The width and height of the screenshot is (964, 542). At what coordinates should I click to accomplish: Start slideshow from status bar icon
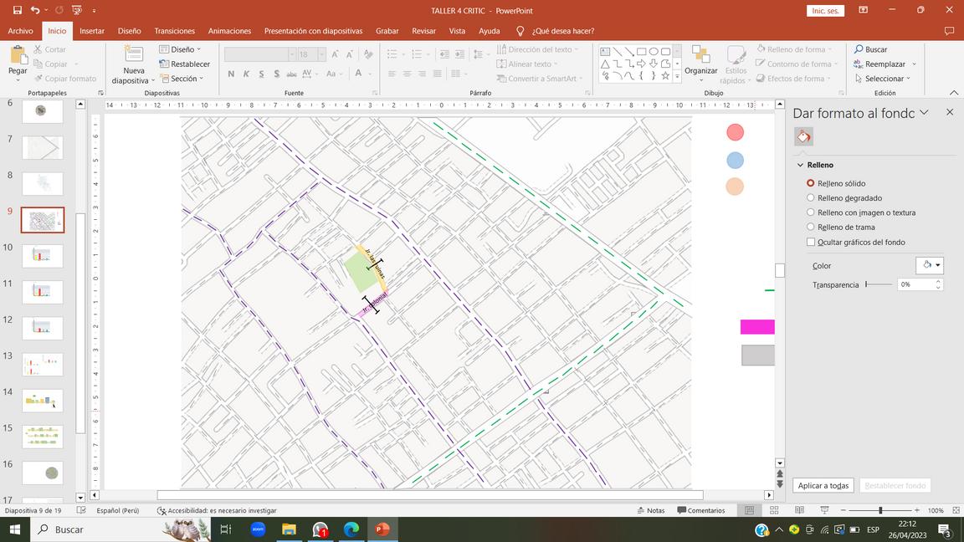coord(824,510)
